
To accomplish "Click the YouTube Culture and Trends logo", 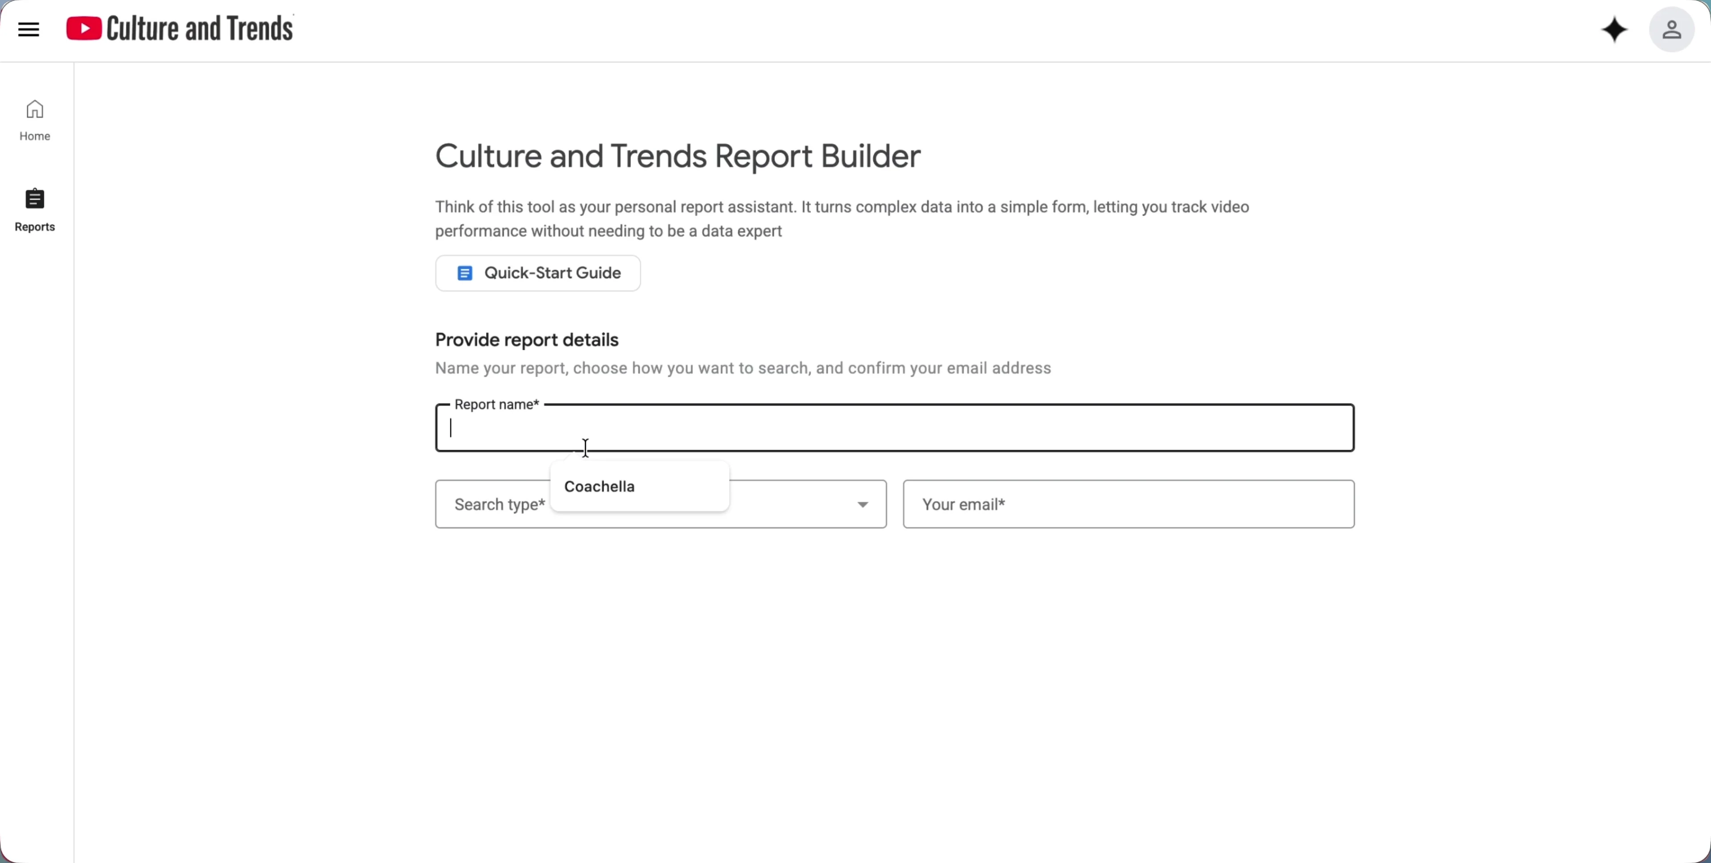I will tap(179, 29).
